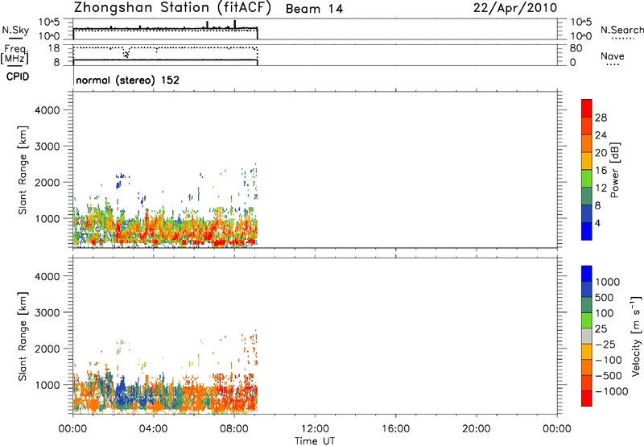Click '-25' on the Velocity colorbar
Image resolution: width=644 pixels, height=446 pixels.
click(605, 345)
